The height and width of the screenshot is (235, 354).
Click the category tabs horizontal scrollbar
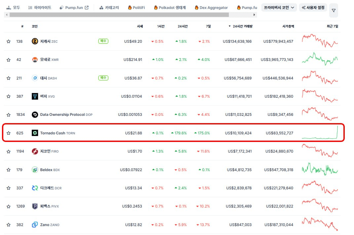coord(119,15)
